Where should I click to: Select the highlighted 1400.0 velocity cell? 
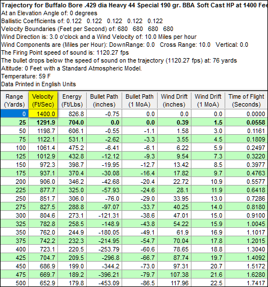click(x=43, y=114)
